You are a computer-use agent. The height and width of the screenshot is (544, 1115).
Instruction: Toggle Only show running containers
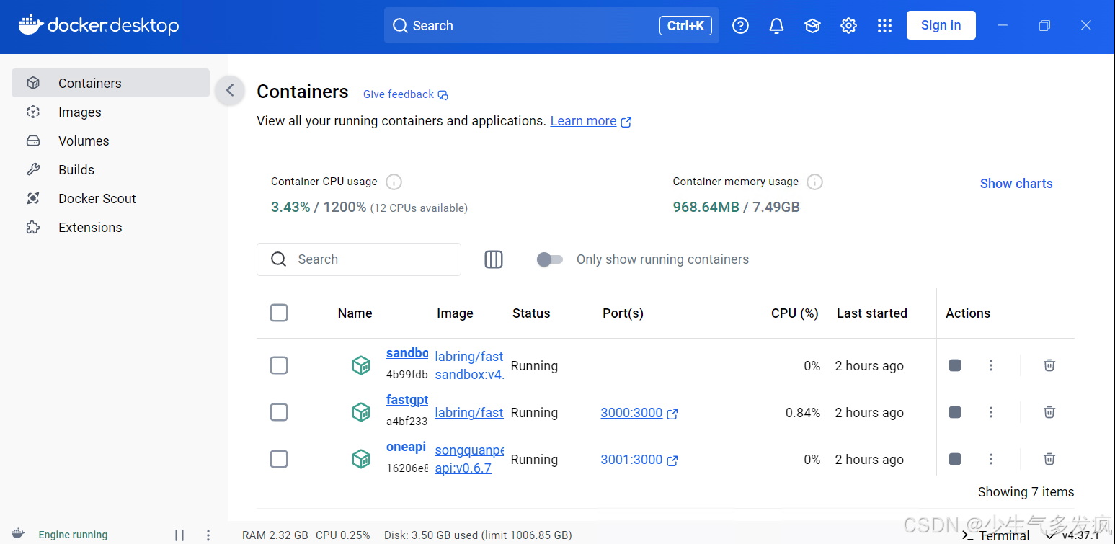(549, 259)
